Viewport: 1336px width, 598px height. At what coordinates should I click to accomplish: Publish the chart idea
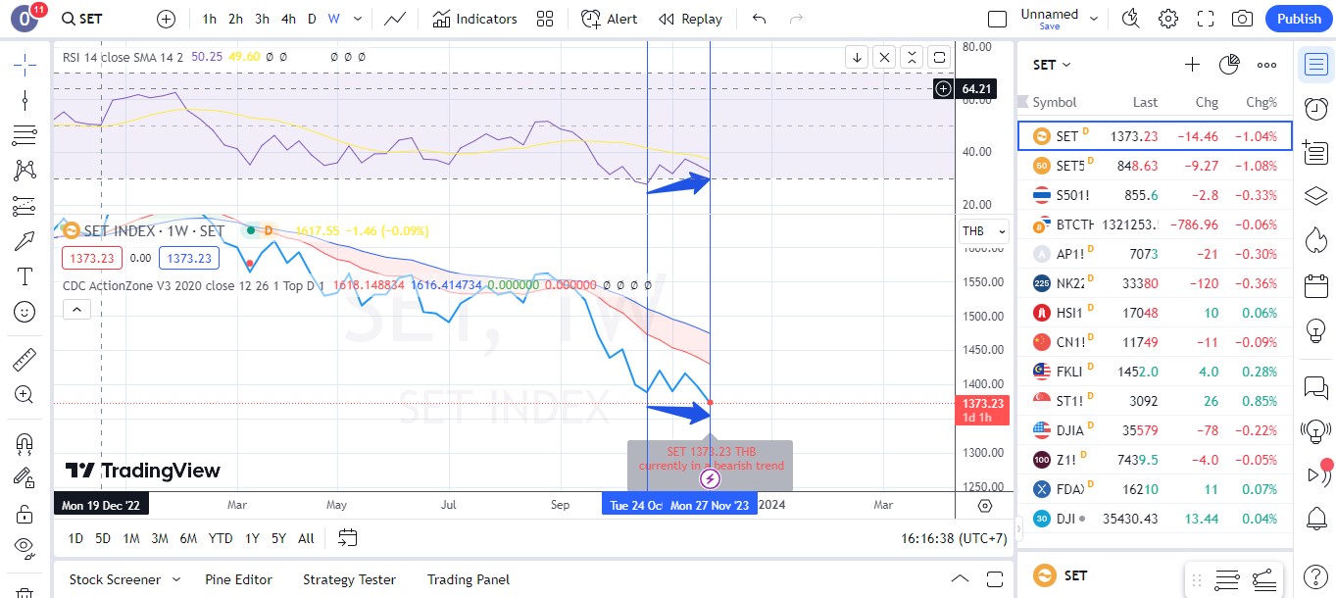[x=1299, y=19]
